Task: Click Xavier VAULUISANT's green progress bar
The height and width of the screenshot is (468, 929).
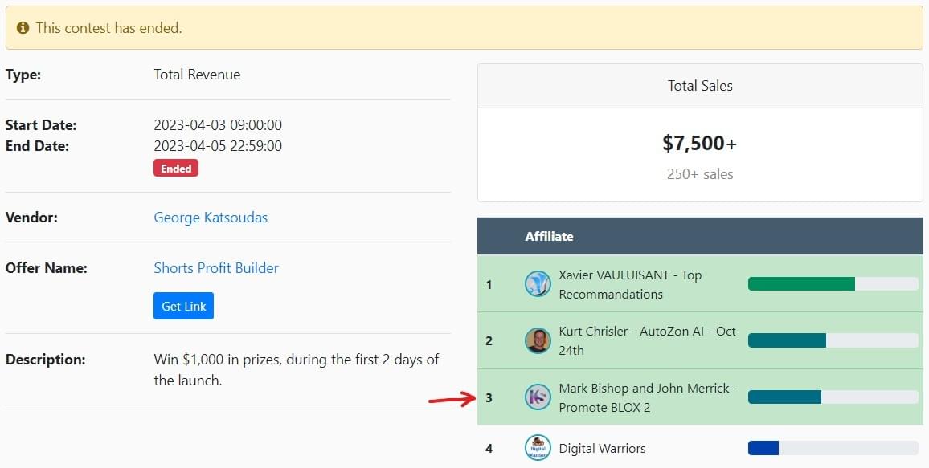Action: click(801, 283)
